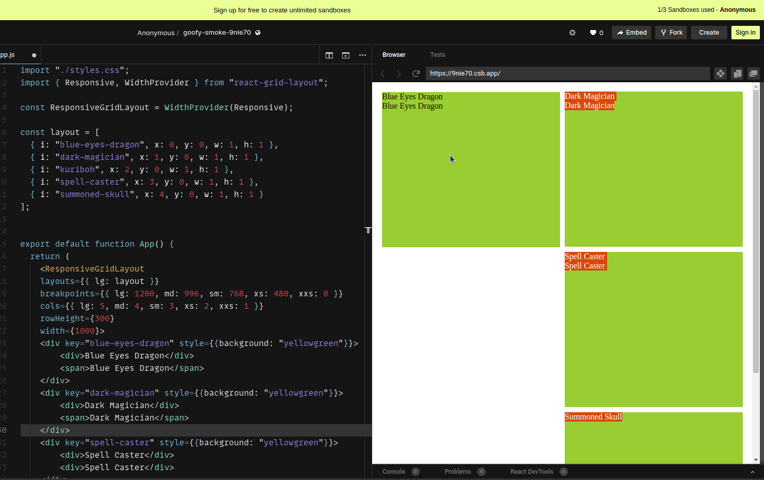This screenshot has height=480, width=764.
Task: Click the breakpoints code line
Action: pyautogui.click(x=192, y=294)
